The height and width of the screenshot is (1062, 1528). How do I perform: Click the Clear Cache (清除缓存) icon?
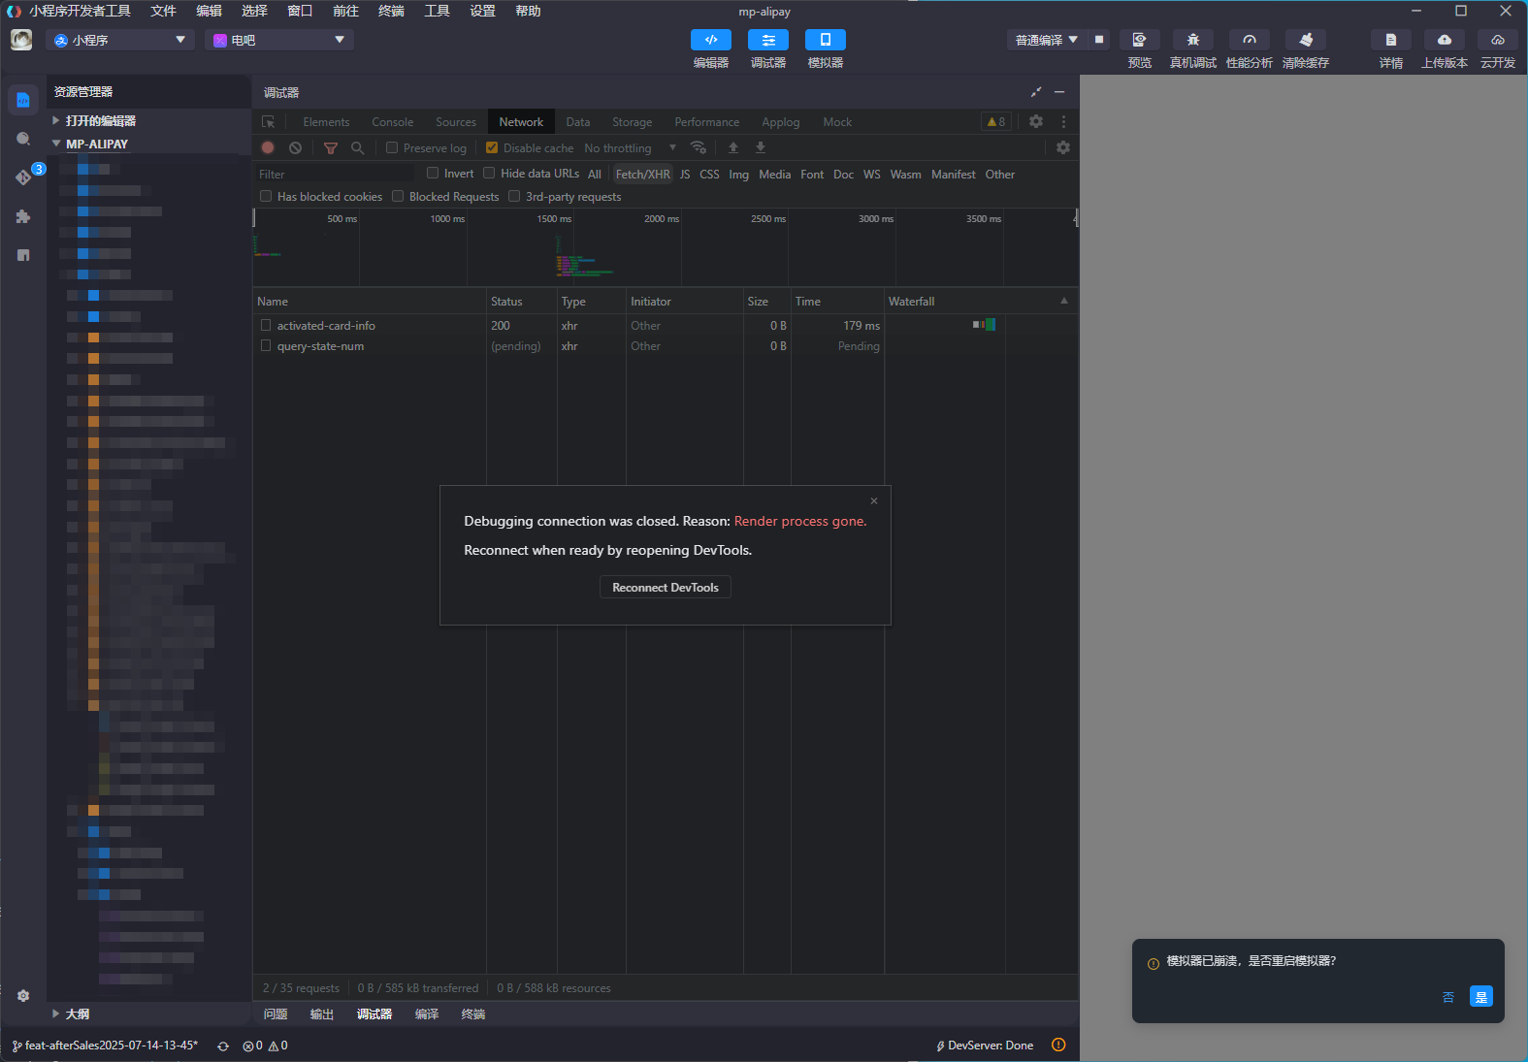click(x=1305, y=40)
